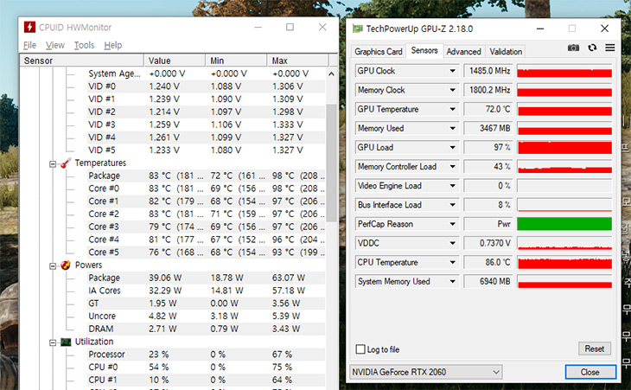Select the GT power row

[x=206, y=303]
